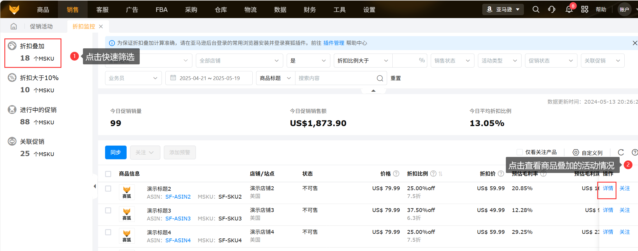
Task: Collapse the filter panel with up arrow
Action: 373,91
